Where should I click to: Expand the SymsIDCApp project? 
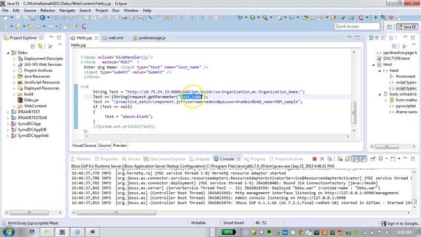tap(8, 124)
